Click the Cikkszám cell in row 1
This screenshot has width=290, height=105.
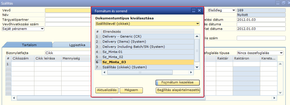(23, 64)
